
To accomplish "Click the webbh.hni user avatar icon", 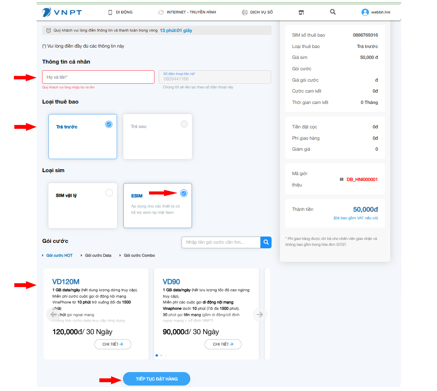I will [365, 12].
